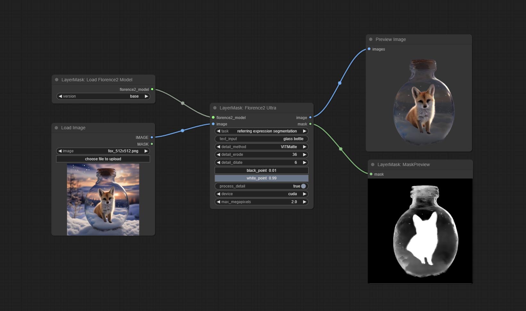Select the LayerMask: Florence2 Ultra title

click(248, 108)
